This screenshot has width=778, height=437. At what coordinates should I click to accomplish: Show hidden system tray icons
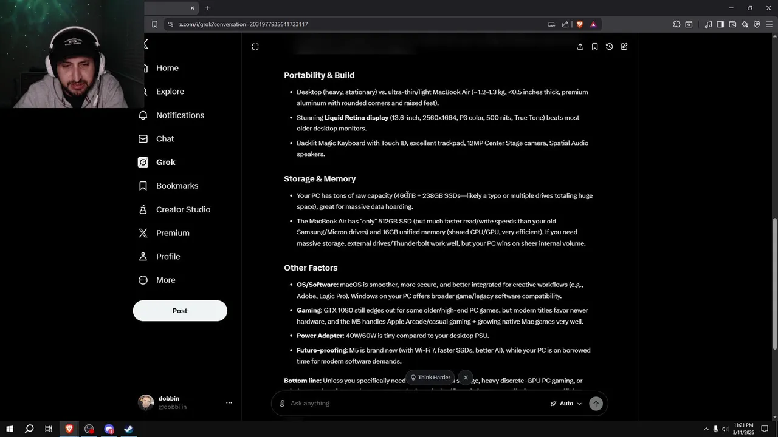point(706,429)
